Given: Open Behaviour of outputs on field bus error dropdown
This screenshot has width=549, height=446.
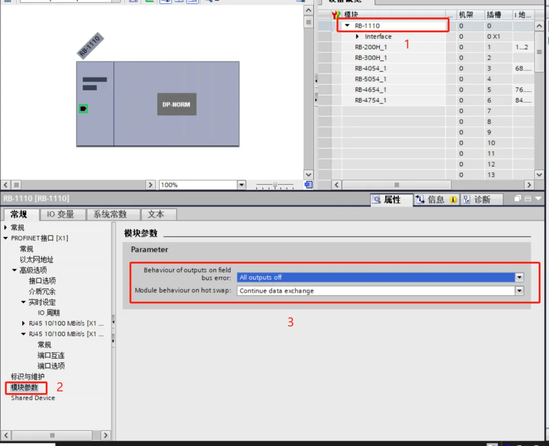Looking at the screenshot, I should 519,278.
